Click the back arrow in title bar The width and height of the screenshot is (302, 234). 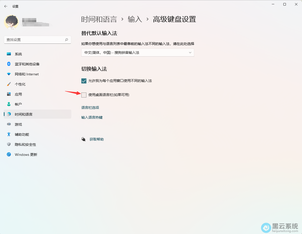pos(6,6)
